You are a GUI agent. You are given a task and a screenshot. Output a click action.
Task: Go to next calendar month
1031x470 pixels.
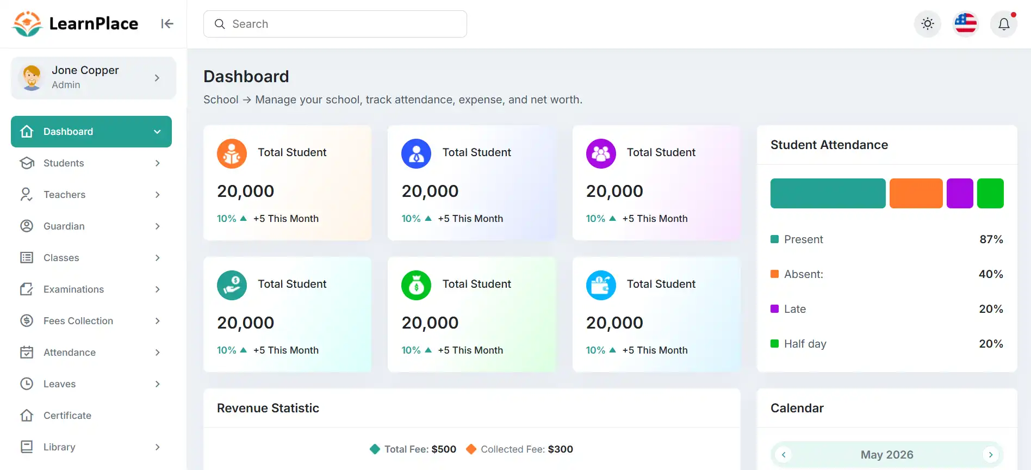pos(991,455)
